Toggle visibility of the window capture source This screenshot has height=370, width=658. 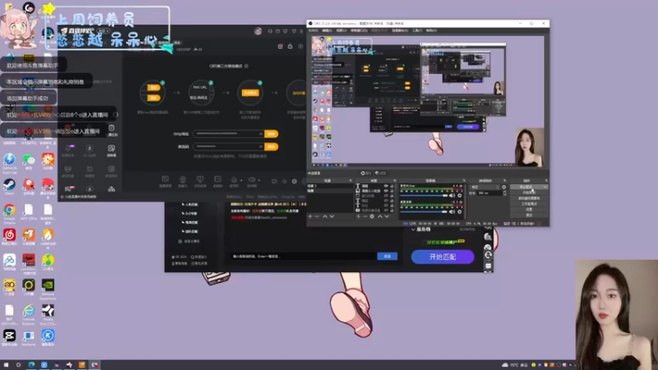coord(386,196)
